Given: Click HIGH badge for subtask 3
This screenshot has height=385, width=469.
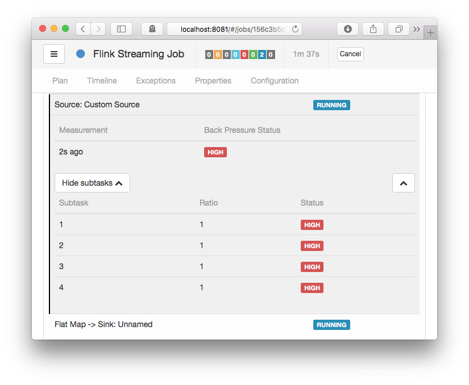Looking at the screenshot, I should pos(312,267).
